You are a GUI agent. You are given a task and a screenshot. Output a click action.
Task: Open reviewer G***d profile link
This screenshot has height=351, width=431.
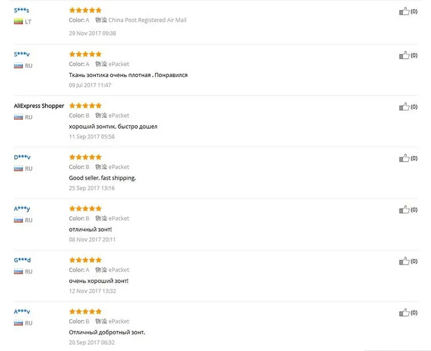point(22,260)
